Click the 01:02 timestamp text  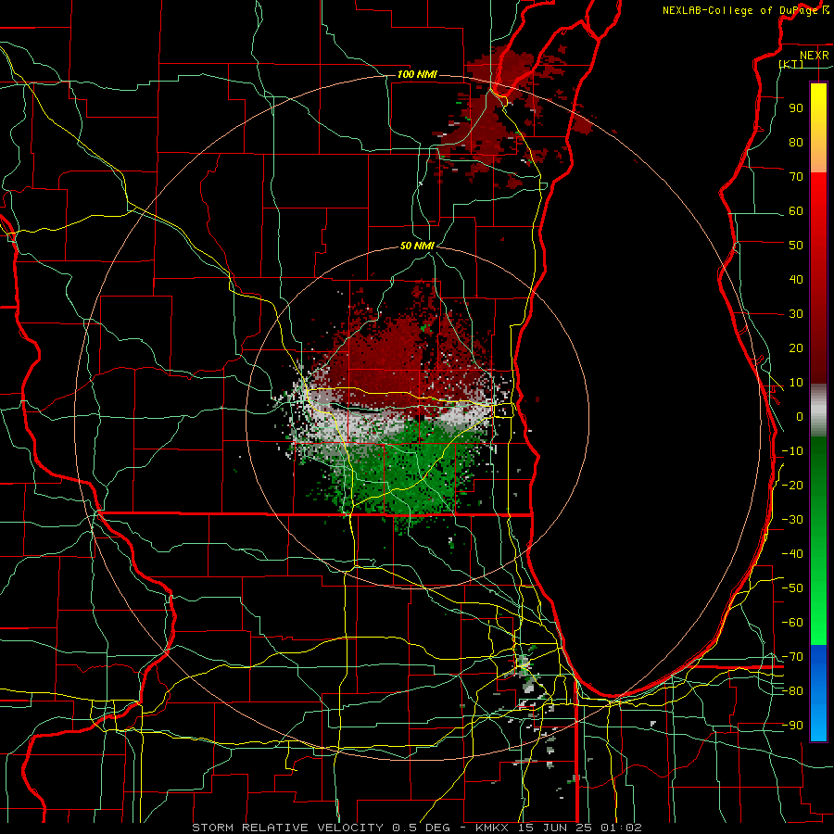point(621,828)
